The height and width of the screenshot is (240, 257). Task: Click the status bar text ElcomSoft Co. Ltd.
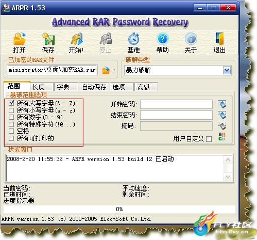coord(126,219)
